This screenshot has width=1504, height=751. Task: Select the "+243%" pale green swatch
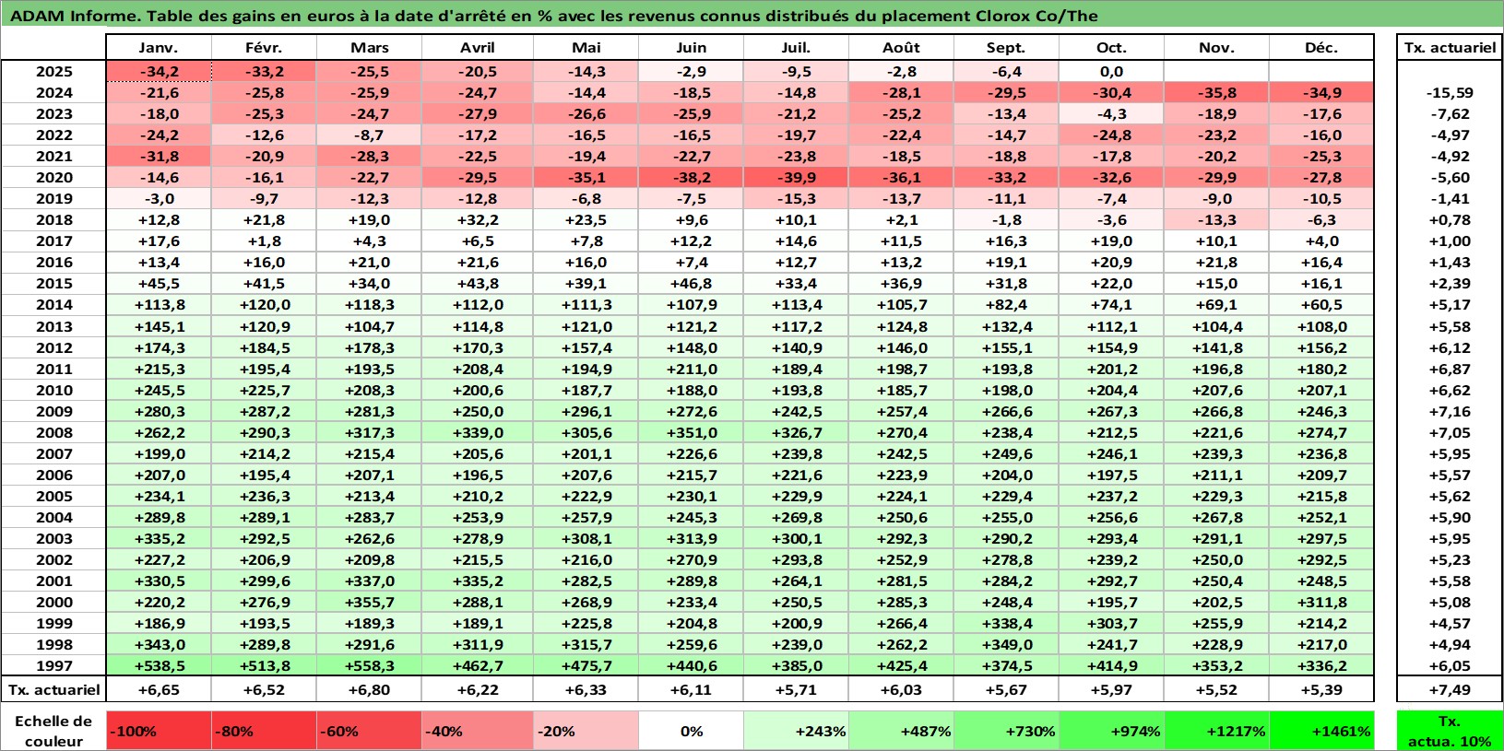click(796, 731)
